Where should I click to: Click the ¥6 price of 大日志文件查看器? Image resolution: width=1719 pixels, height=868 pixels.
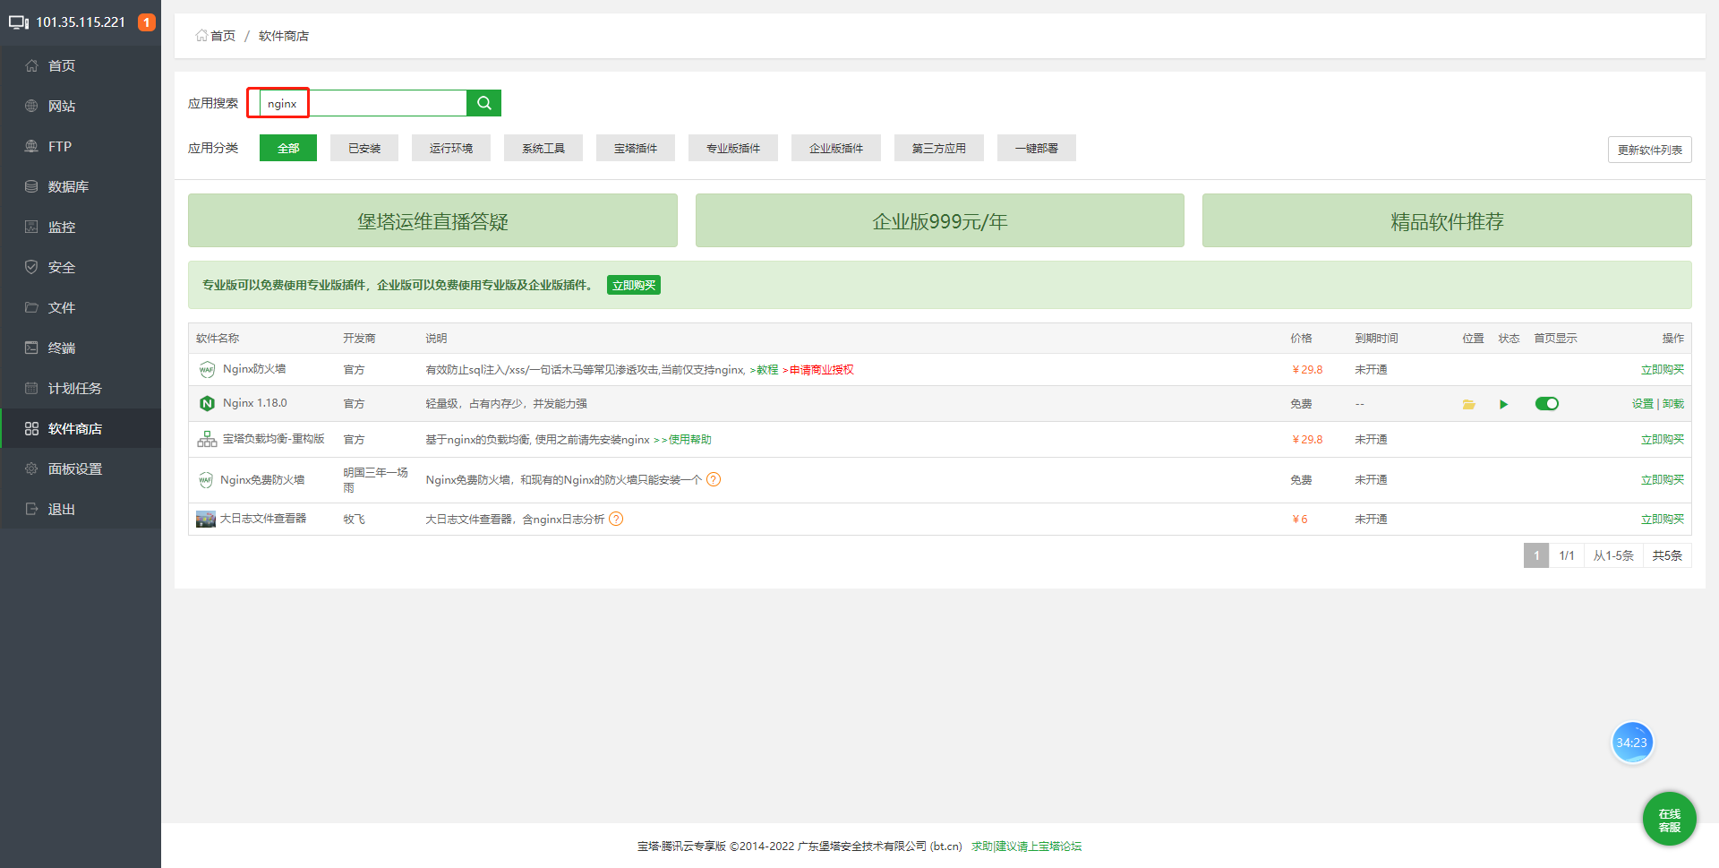tap(1299, 519)
